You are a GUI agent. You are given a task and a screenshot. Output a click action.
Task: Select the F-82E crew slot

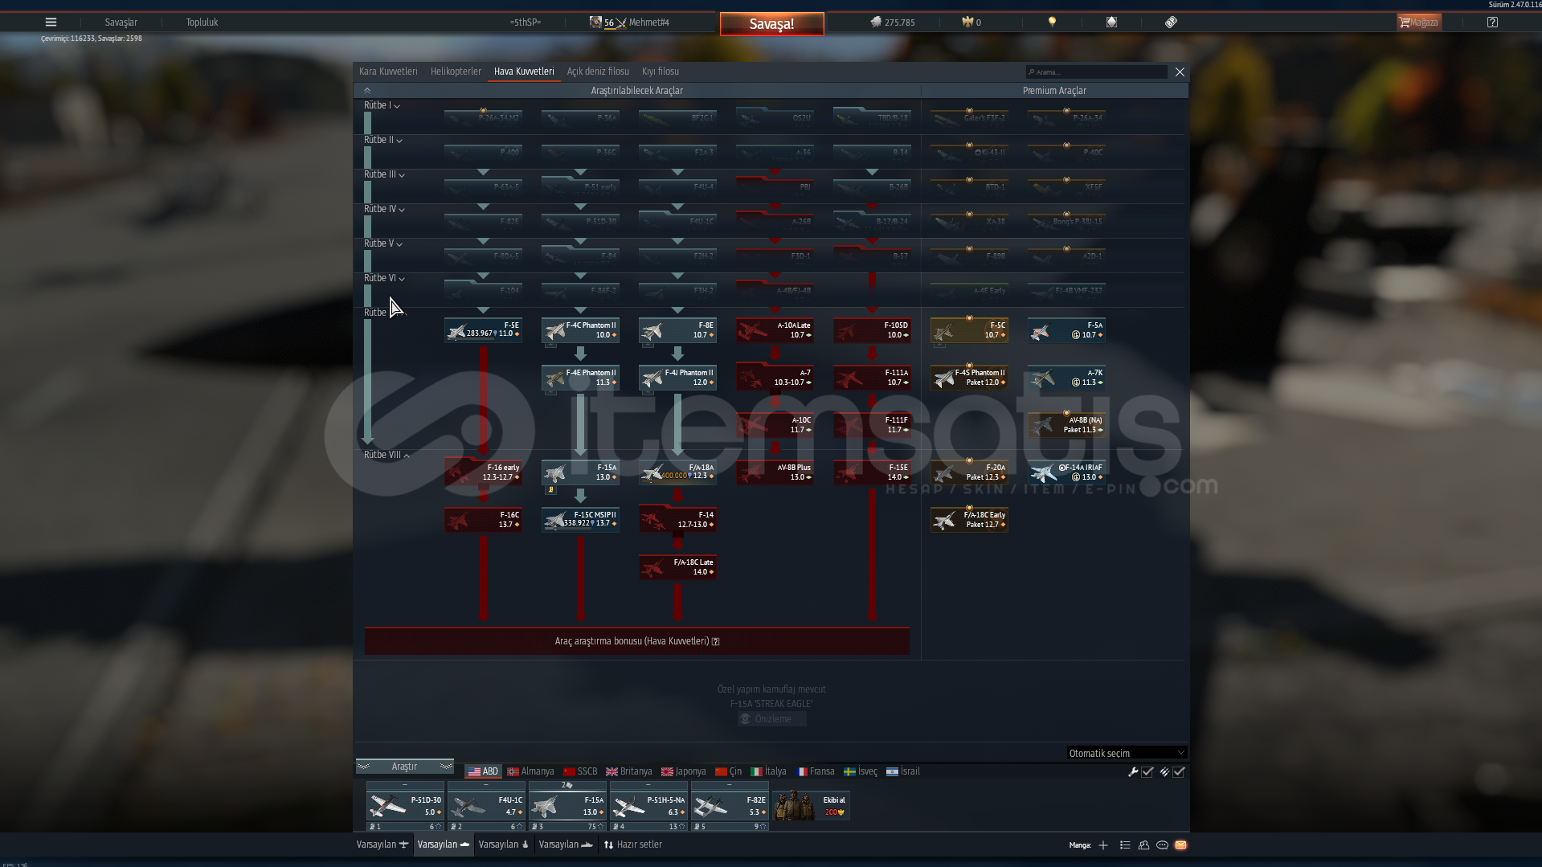click(x=730, y=806)
